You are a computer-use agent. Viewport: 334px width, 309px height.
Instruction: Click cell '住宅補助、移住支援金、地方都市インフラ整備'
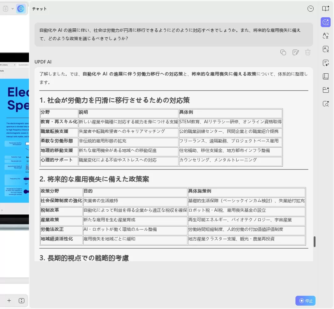230,151
